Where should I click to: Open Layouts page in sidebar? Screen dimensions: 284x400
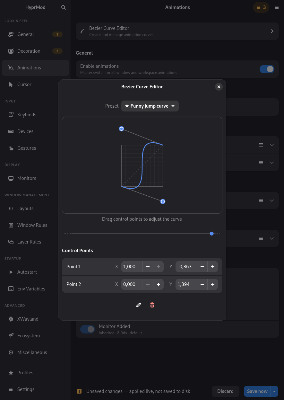(x=35, y=209)
